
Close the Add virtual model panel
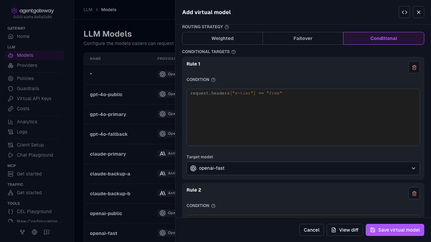(x=419, y=12)
